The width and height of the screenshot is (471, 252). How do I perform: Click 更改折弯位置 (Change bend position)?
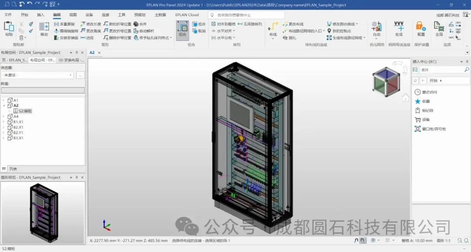tap(117, 31)
